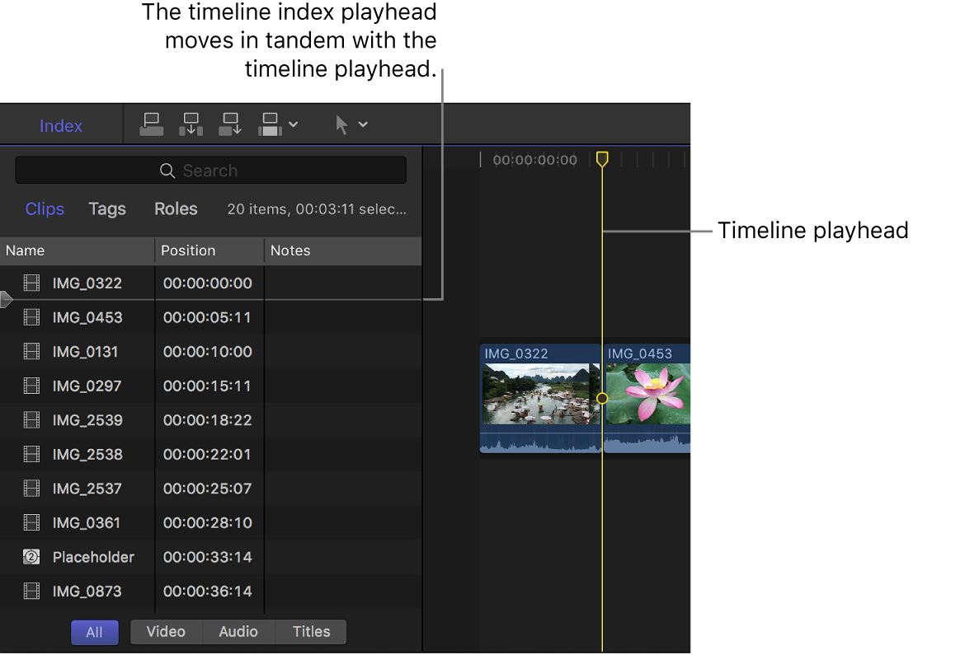Viewport: 965px width, 655px height.
Task: Switch to the Tags tab
Action: click(x=106, y=209)
